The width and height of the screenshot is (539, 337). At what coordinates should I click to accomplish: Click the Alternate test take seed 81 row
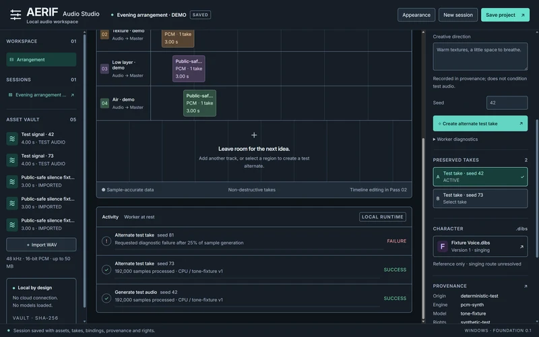254,241
